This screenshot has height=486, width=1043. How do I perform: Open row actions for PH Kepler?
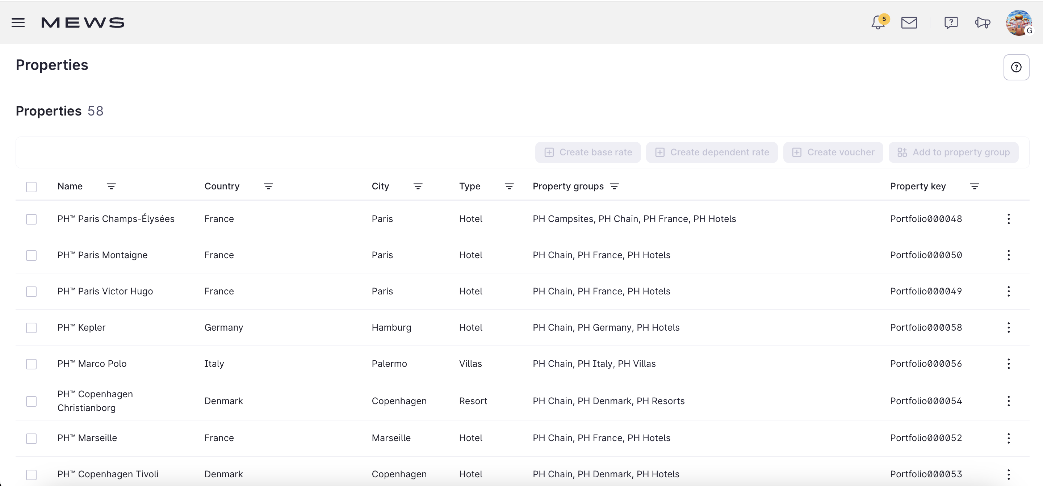tap(1009, 328)
